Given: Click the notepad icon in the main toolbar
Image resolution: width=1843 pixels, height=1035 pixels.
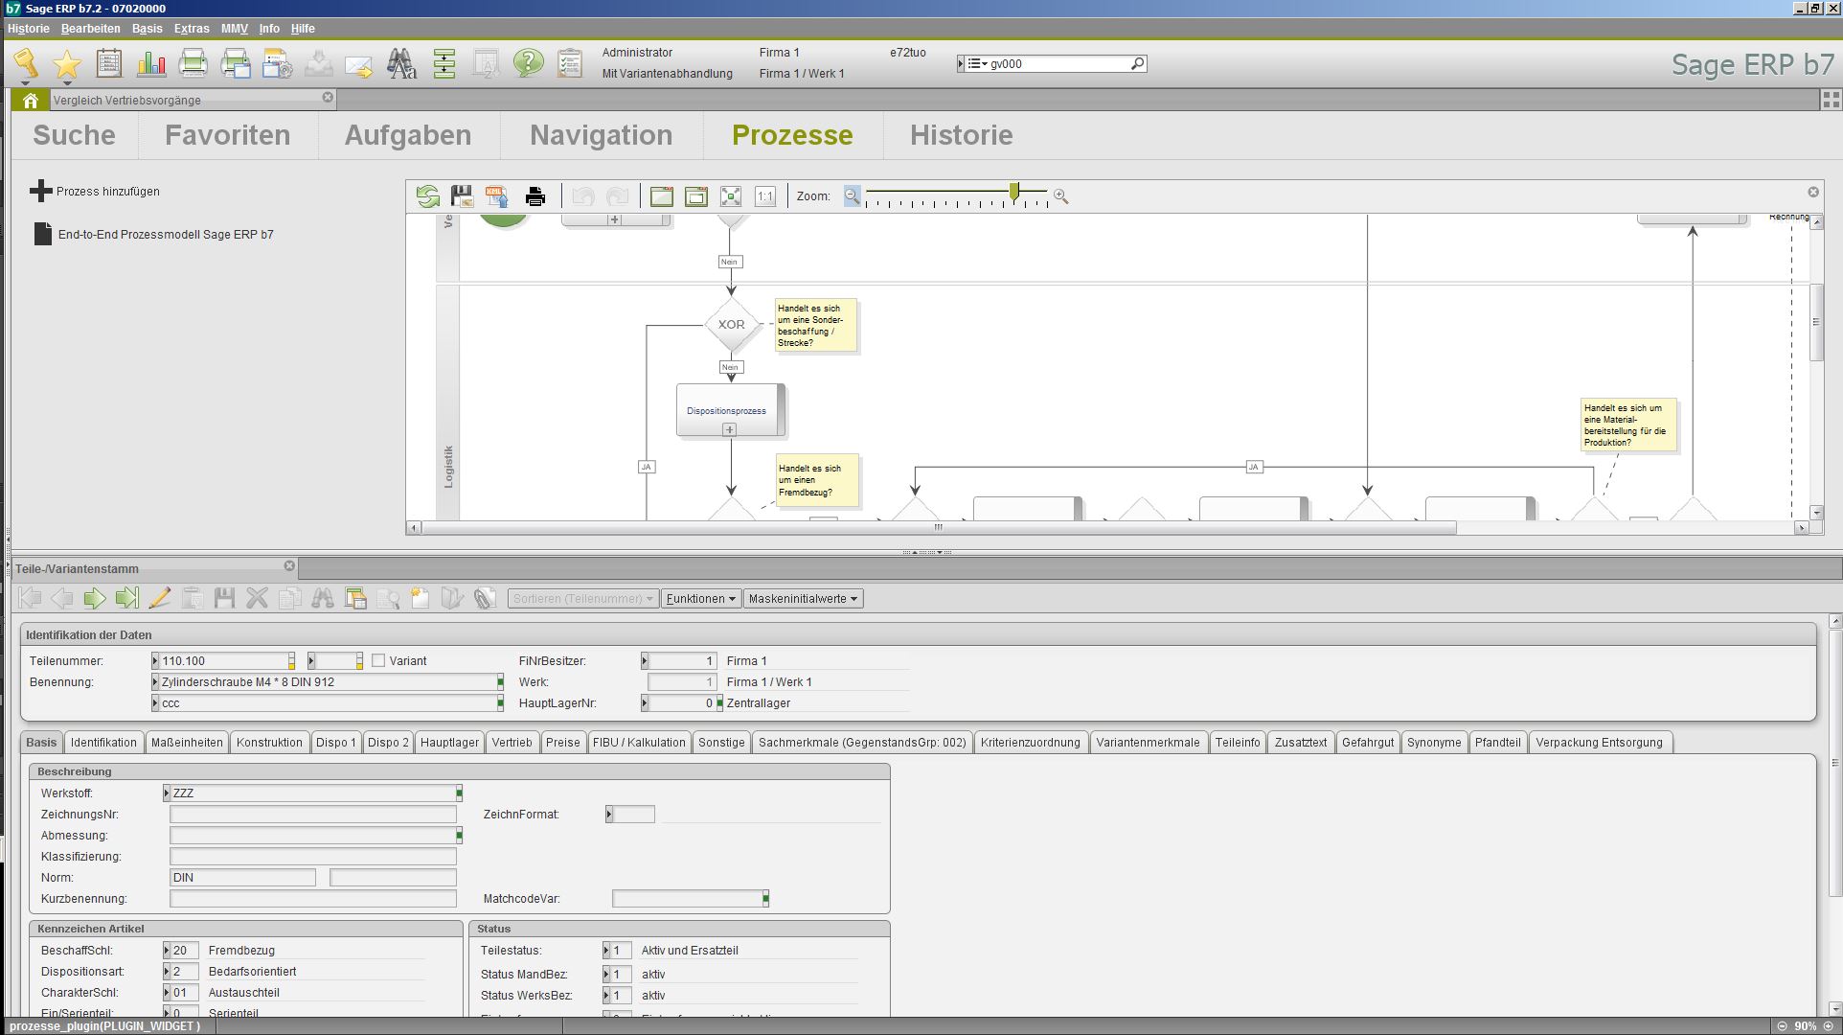Looking at the screenshot, I should click(x=109, y=63).
